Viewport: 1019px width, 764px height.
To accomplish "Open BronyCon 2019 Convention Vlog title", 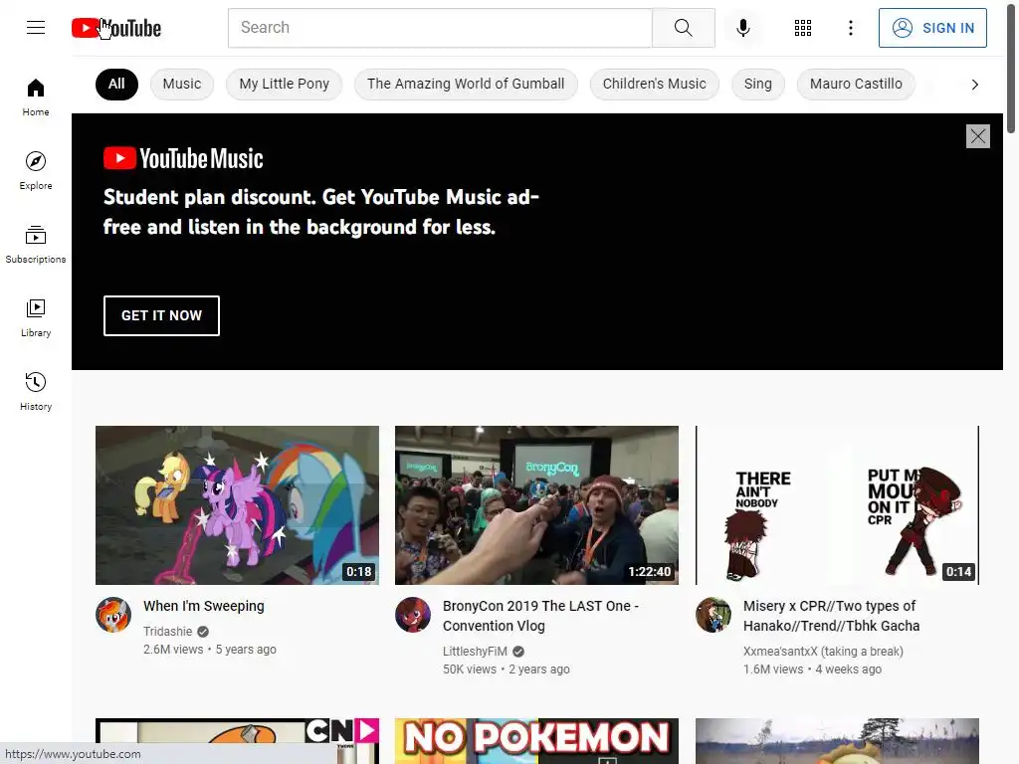I will pos(540,616).
